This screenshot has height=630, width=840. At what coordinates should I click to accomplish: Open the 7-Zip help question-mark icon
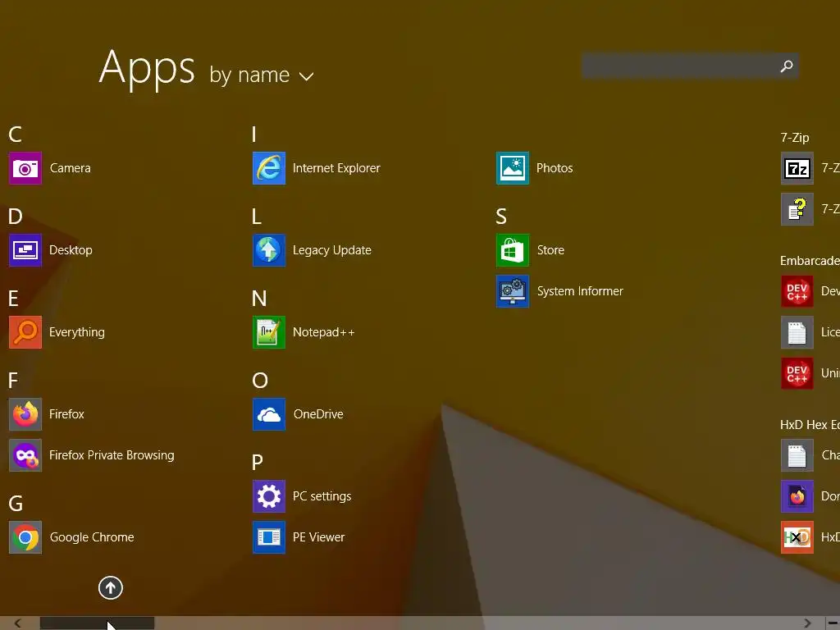[x=797, y=209]
